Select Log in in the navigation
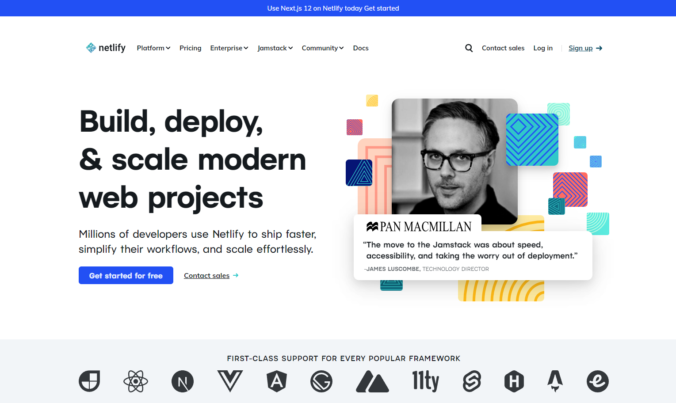 coord(543,48)
